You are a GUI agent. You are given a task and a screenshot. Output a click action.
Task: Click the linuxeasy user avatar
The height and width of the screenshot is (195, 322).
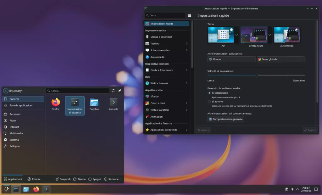point(6,91)
